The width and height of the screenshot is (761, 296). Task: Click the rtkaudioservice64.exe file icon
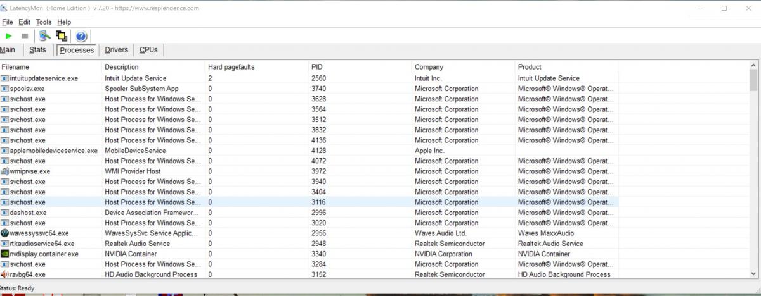click(x=5, y=244)
